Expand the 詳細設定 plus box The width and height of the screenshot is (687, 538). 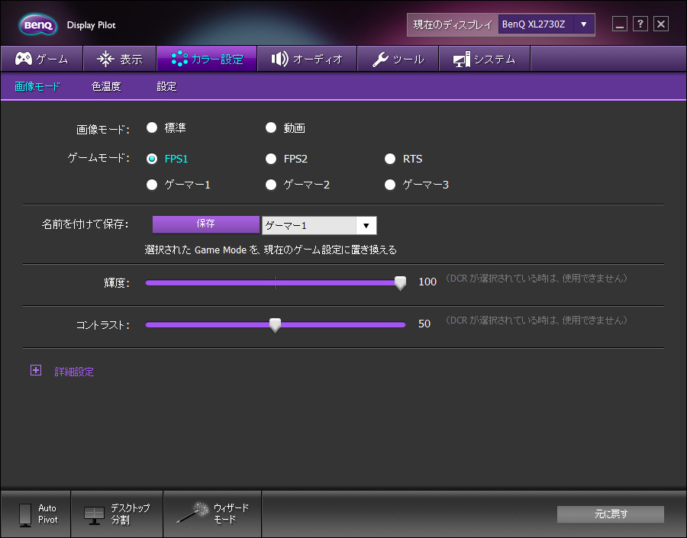36,370
